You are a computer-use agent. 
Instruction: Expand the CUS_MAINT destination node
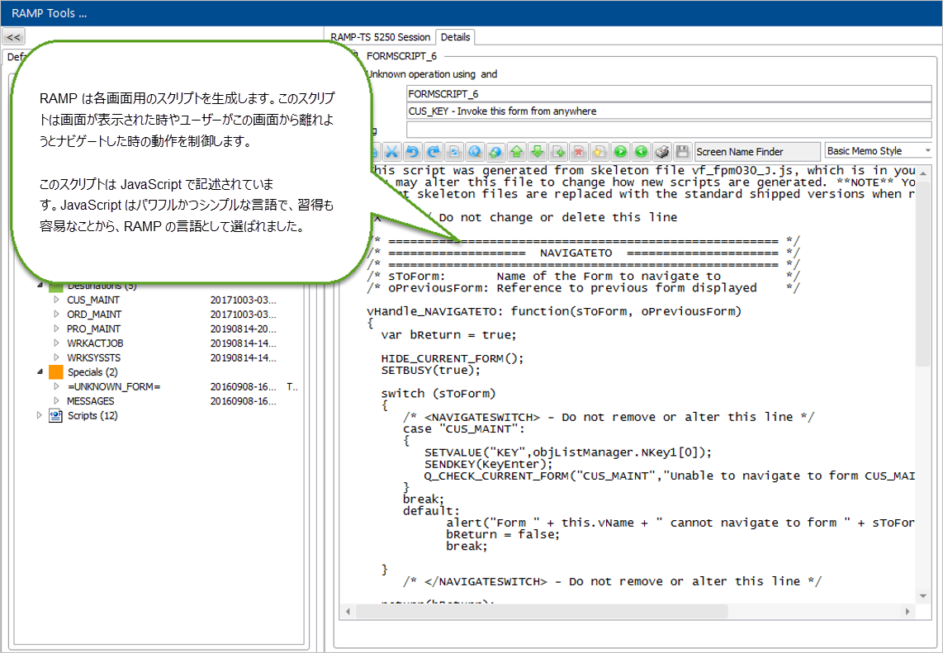coord(56,300)
